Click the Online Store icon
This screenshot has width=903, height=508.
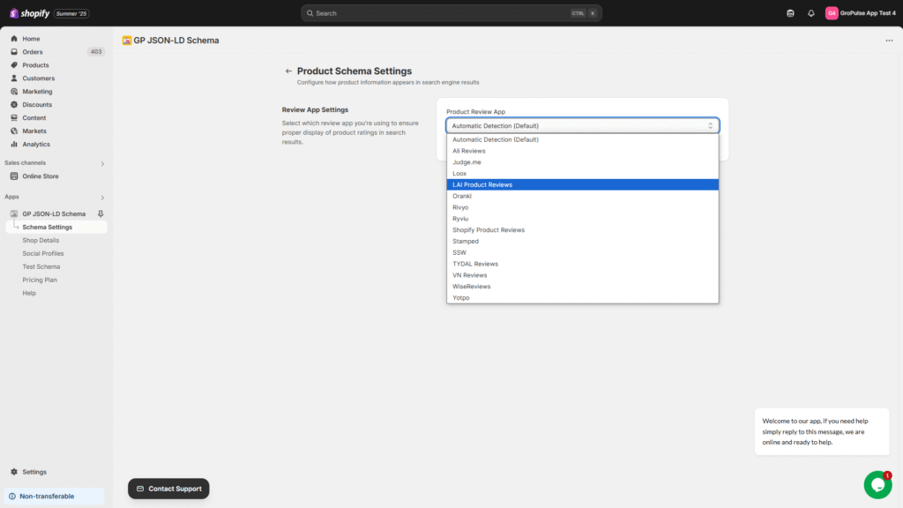click(14, 176)
